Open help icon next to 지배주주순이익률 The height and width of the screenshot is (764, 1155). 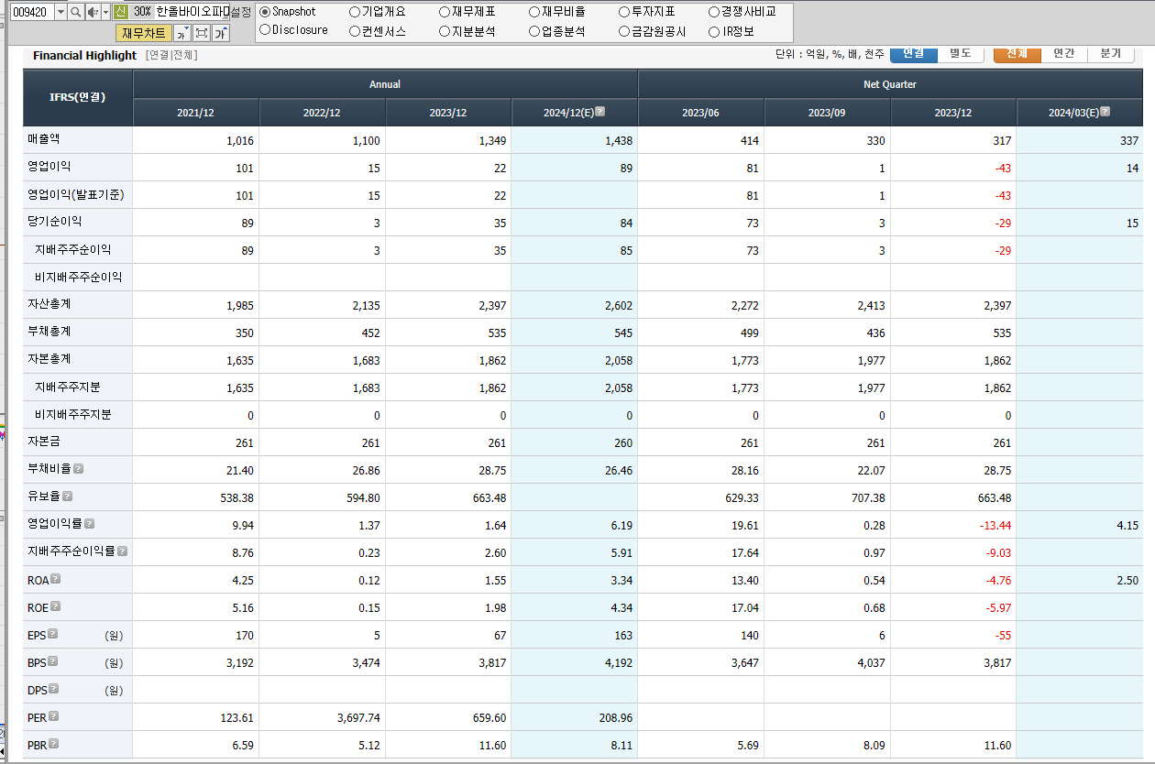122,551
